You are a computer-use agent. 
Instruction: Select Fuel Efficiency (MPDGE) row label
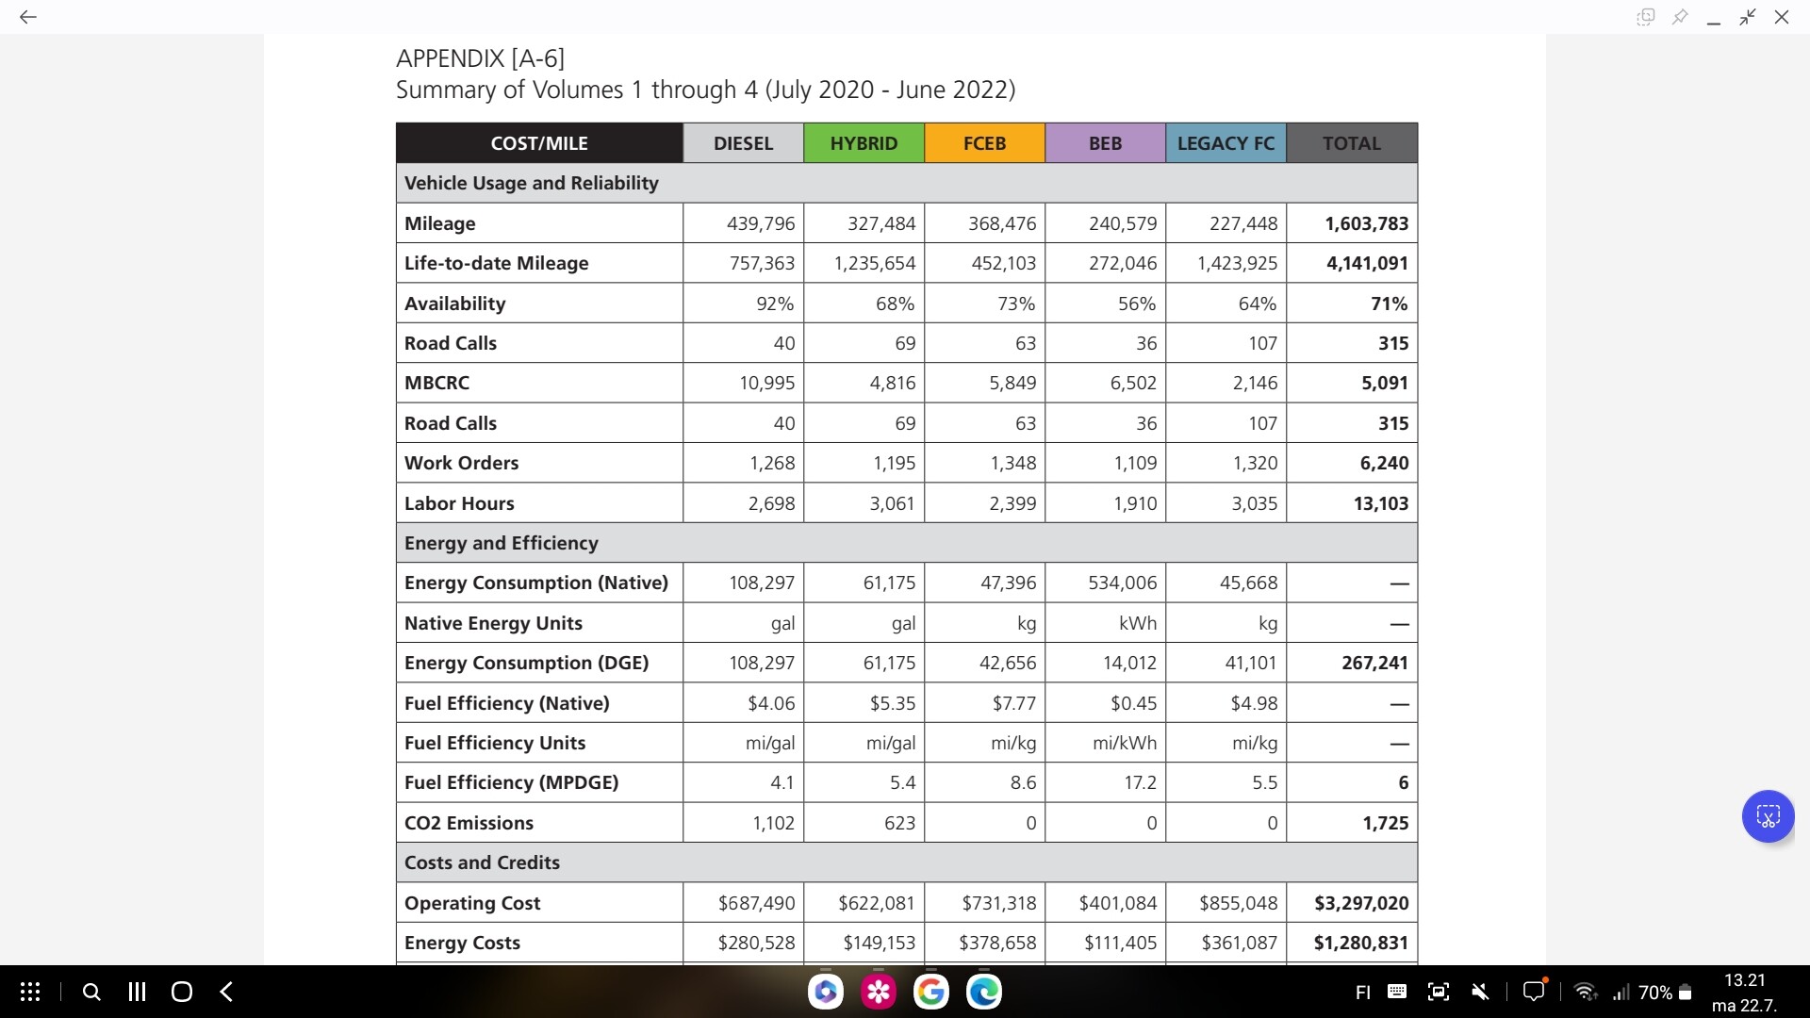(511, 782)
